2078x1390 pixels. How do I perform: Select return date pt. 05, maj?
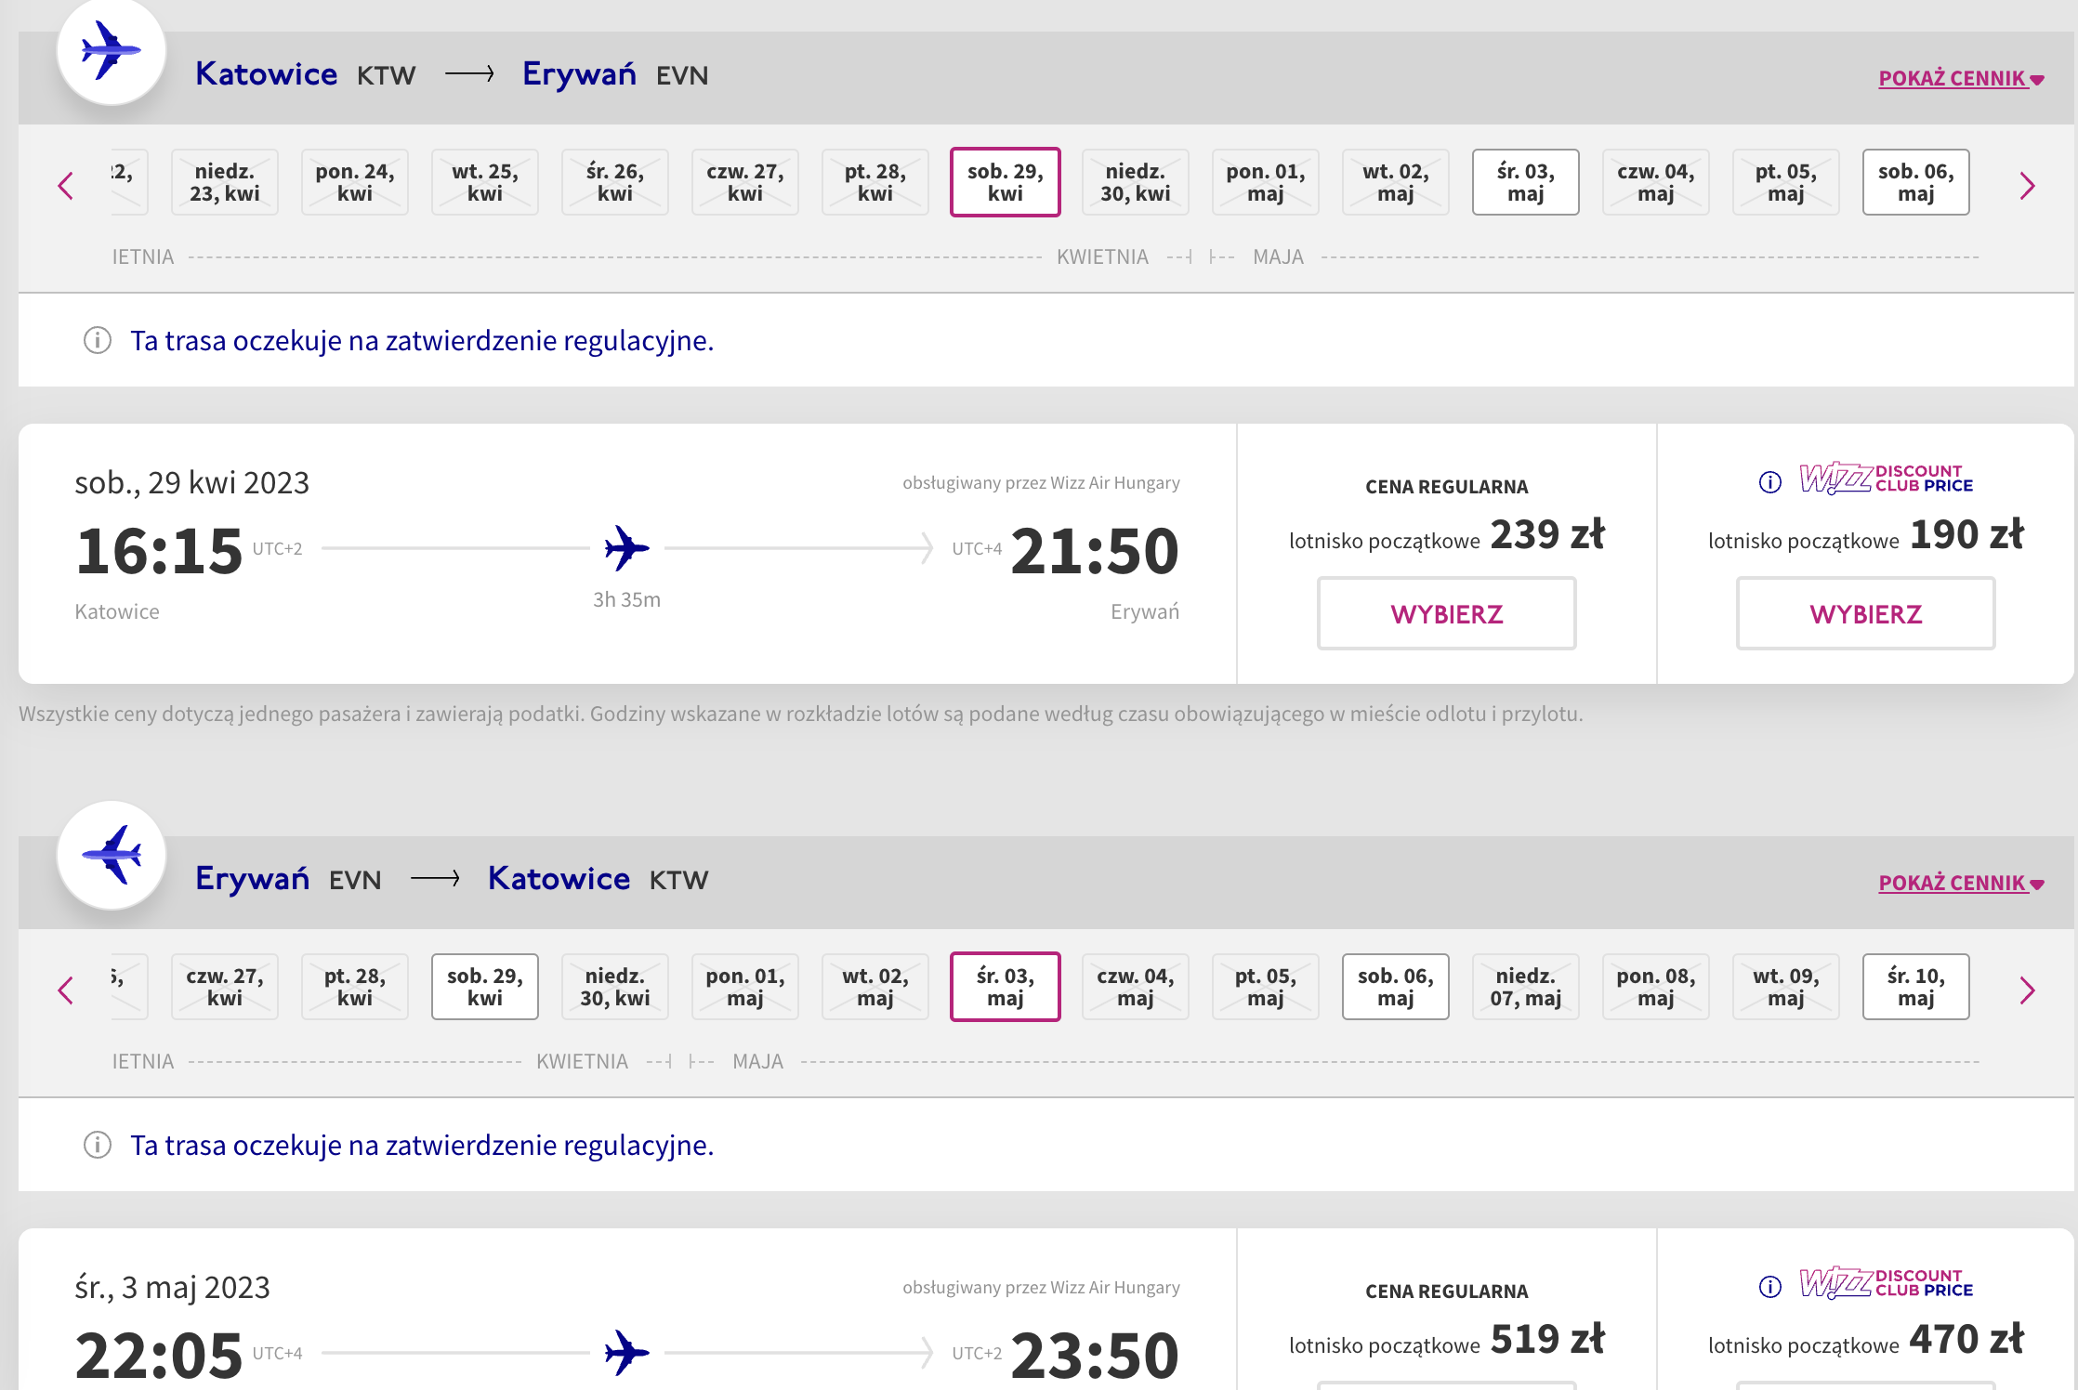[1266, 987]
